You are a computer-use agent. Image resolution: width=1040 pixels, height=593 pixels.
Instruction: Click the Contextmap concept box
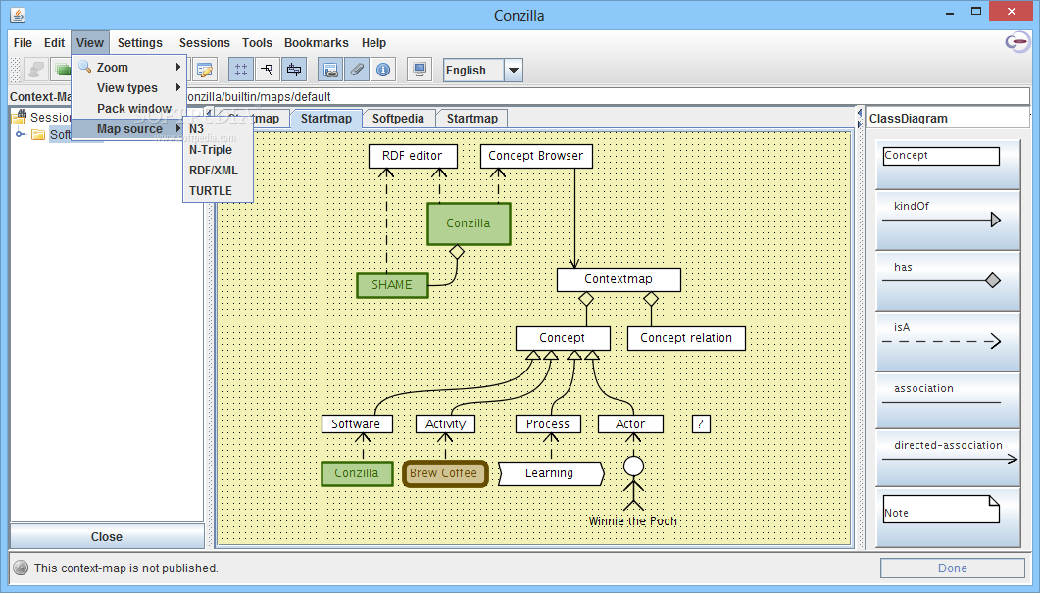pyautogui.click(x=619, y=279)
